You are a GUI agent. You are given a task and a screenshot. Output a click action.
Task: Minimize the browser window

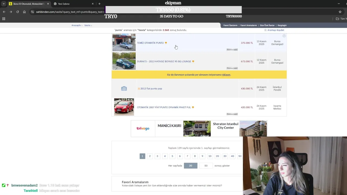[x=339, y=4]
